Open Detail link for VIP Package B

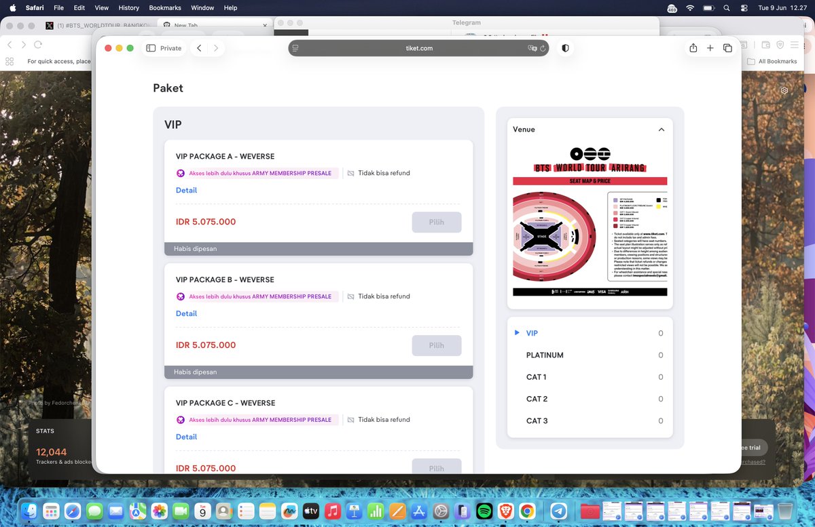tap(186, 314)
